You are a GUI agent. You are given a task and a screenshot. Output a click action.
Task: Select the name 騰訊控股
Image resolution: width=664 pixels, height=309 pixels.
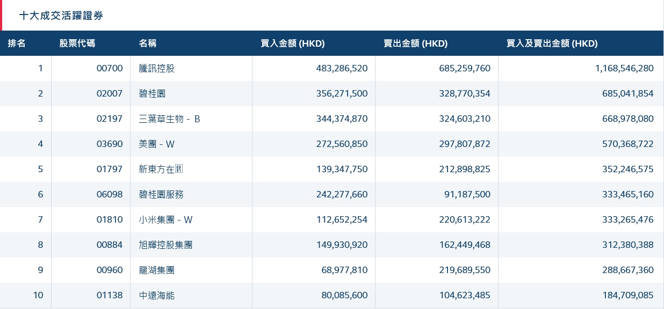click(x=157, y=69)
